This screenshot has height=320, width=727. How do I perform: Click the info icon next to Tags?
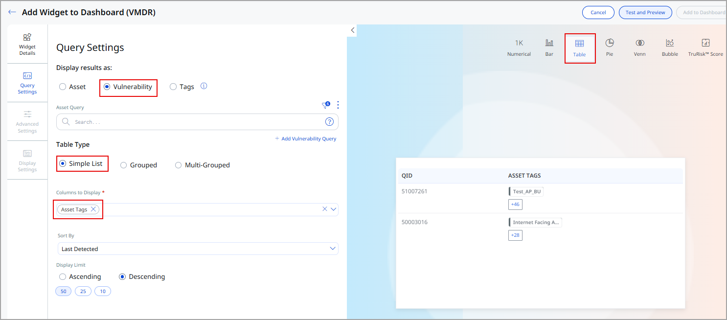pyautogui.click(x=204, y=86)
